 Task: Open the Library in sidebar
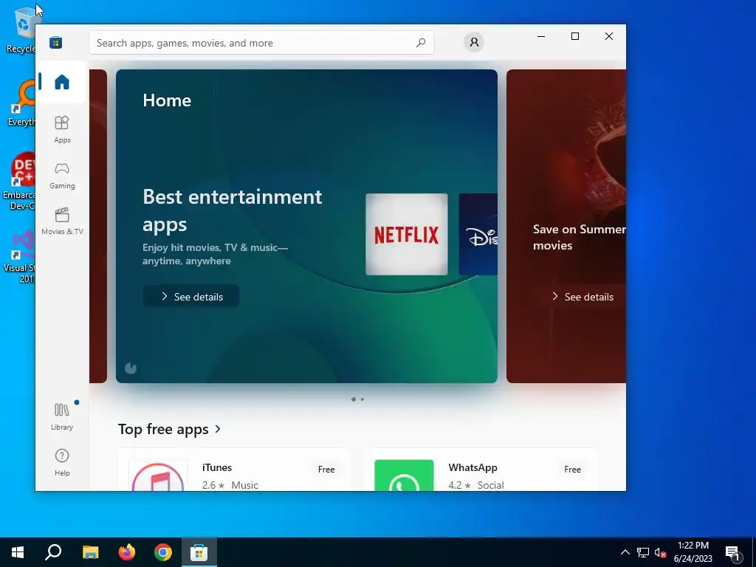tap(62, 416)
